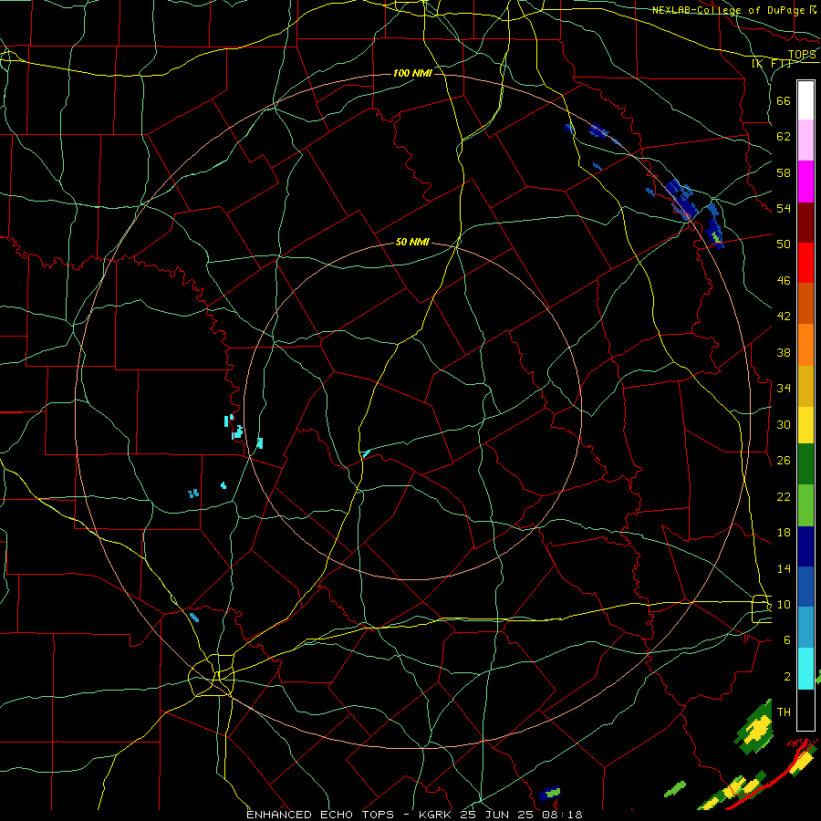Click the white swatch in the tops legend
821x821 pixels.
pos(805,100)
